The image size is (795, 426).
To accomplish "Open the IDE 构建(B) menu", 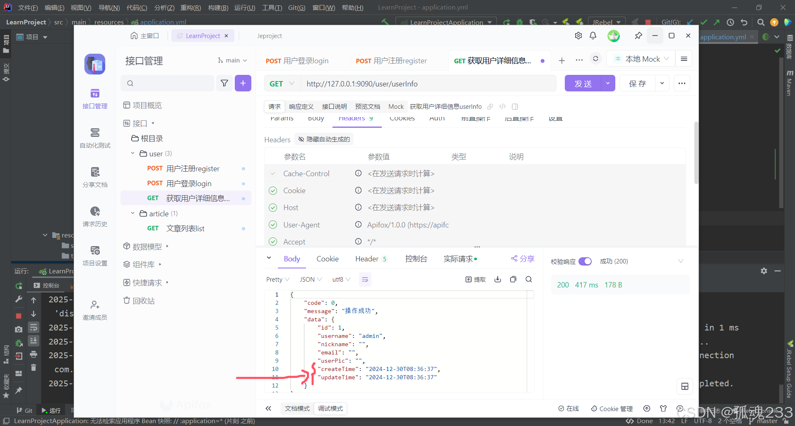I will (x=218, y=7).
